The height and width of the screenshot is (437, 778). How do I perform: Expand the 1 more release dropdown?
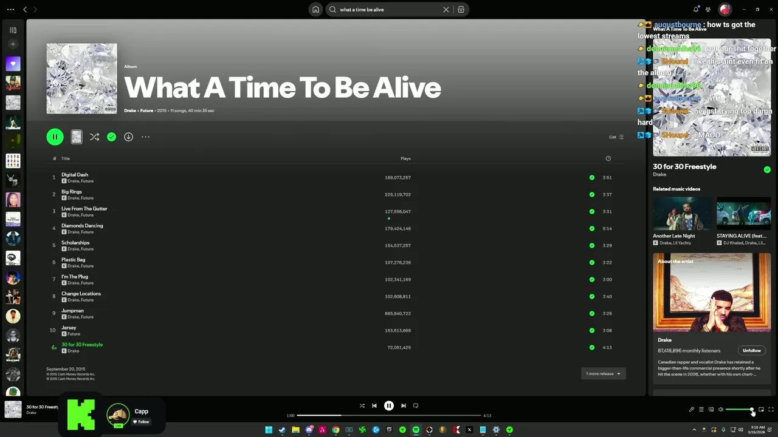tap(603, 374)
